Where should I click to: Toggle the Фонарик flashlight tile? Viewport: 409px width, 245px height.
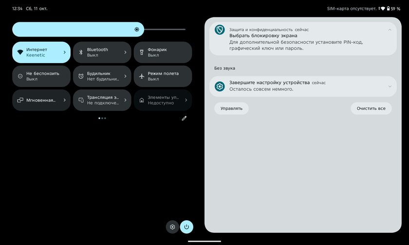(163, 52)
